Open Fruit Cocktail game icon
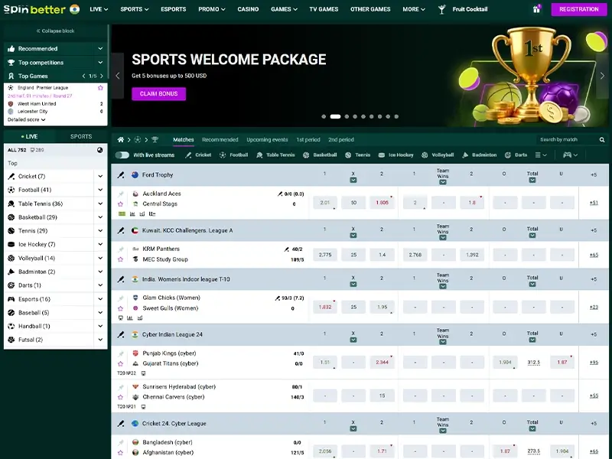The width and height of the screenshot is (612, 459). pyautogui.click(x=442, y=9)
